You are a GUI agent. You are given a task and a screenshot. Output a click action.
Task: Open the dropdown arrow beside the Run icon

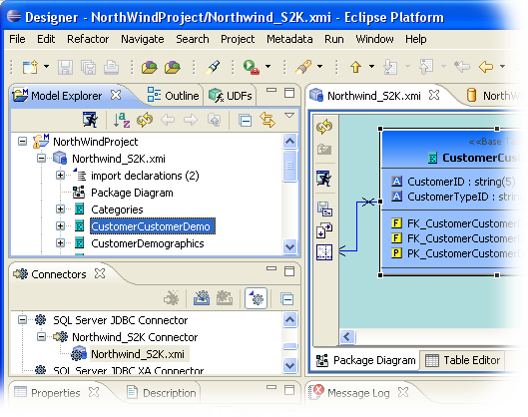click(x=268, y=66)
